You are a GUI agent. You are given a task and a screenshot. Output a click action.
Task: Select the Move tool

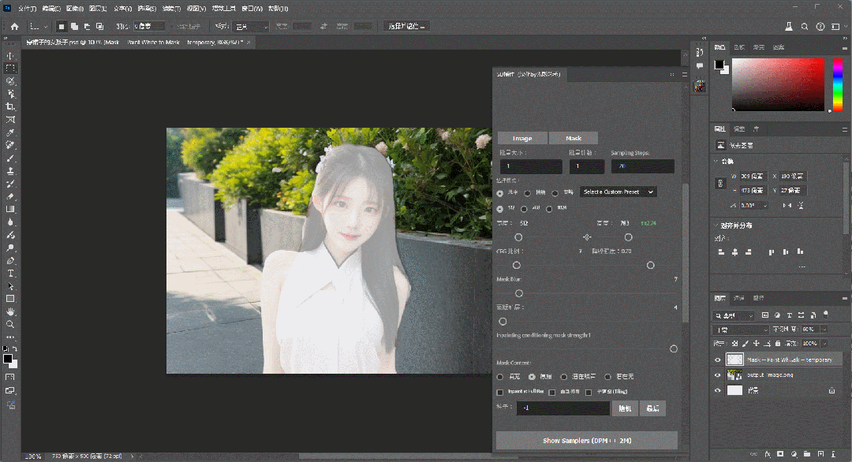pos(10,56)
